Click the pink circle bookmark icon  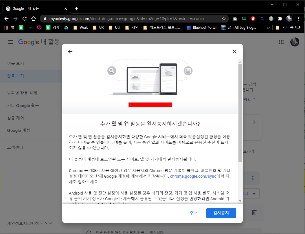[x=39, y=28]
